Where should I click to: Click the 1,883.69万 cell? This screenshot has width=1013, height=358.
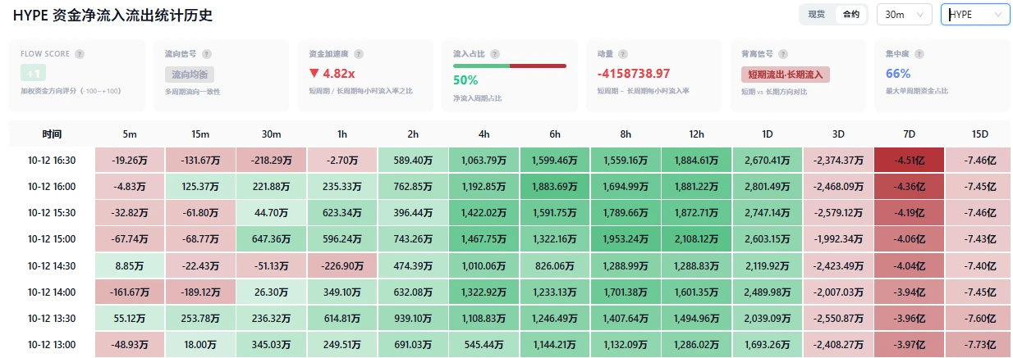[x=555, y=187]
